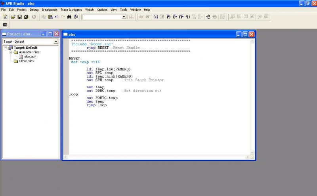317x196 pixels.
Task: Open the File menu
Action: pyautogui.click(x=3, y=10)
